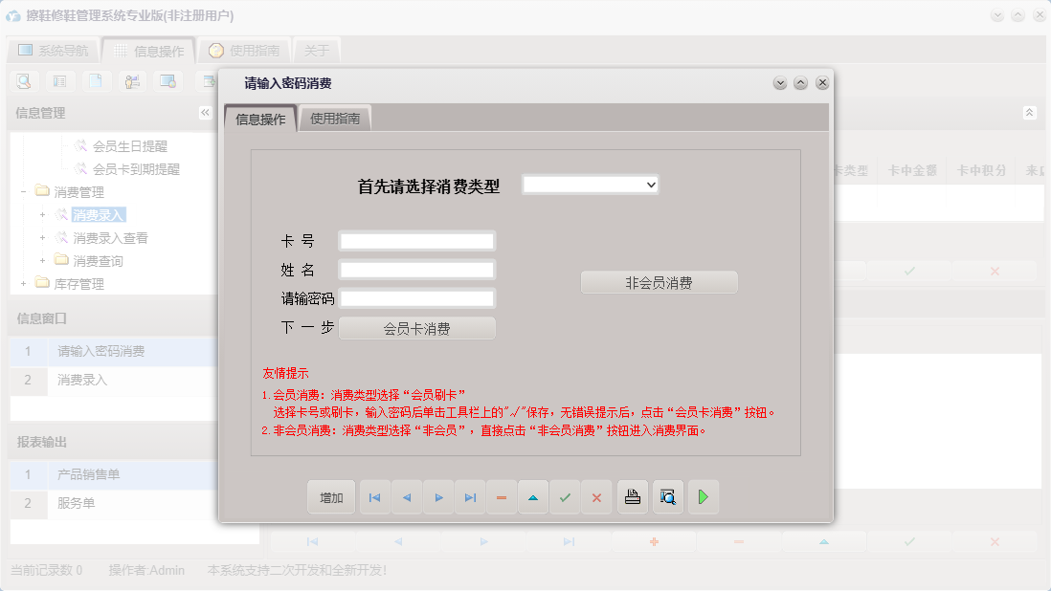Expand the 消费录入 tree node
This screenshot has height=591, width=1051.
(41, 214)
